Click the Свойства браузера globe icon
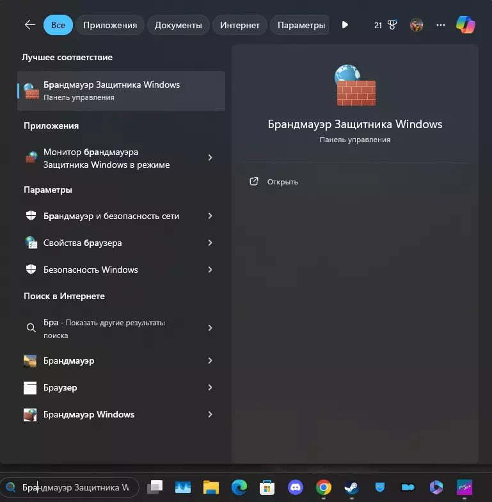 pyautogui.click(x=31, y=243)
